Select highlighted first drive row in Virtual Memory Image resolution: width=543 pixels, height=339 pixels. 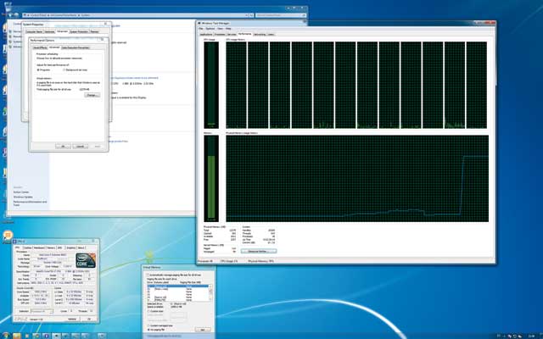click(178, 286)
